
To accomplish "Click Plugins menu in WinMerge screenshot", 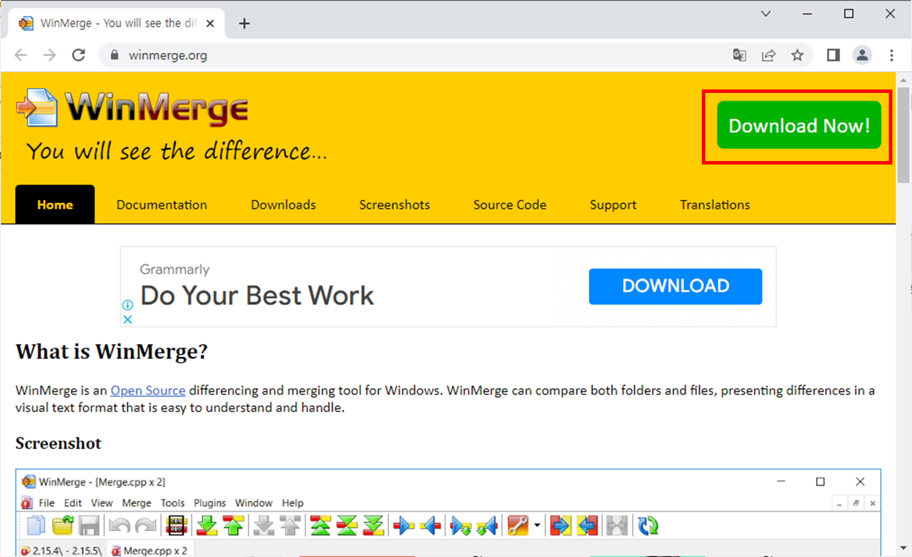I will 210,503.
